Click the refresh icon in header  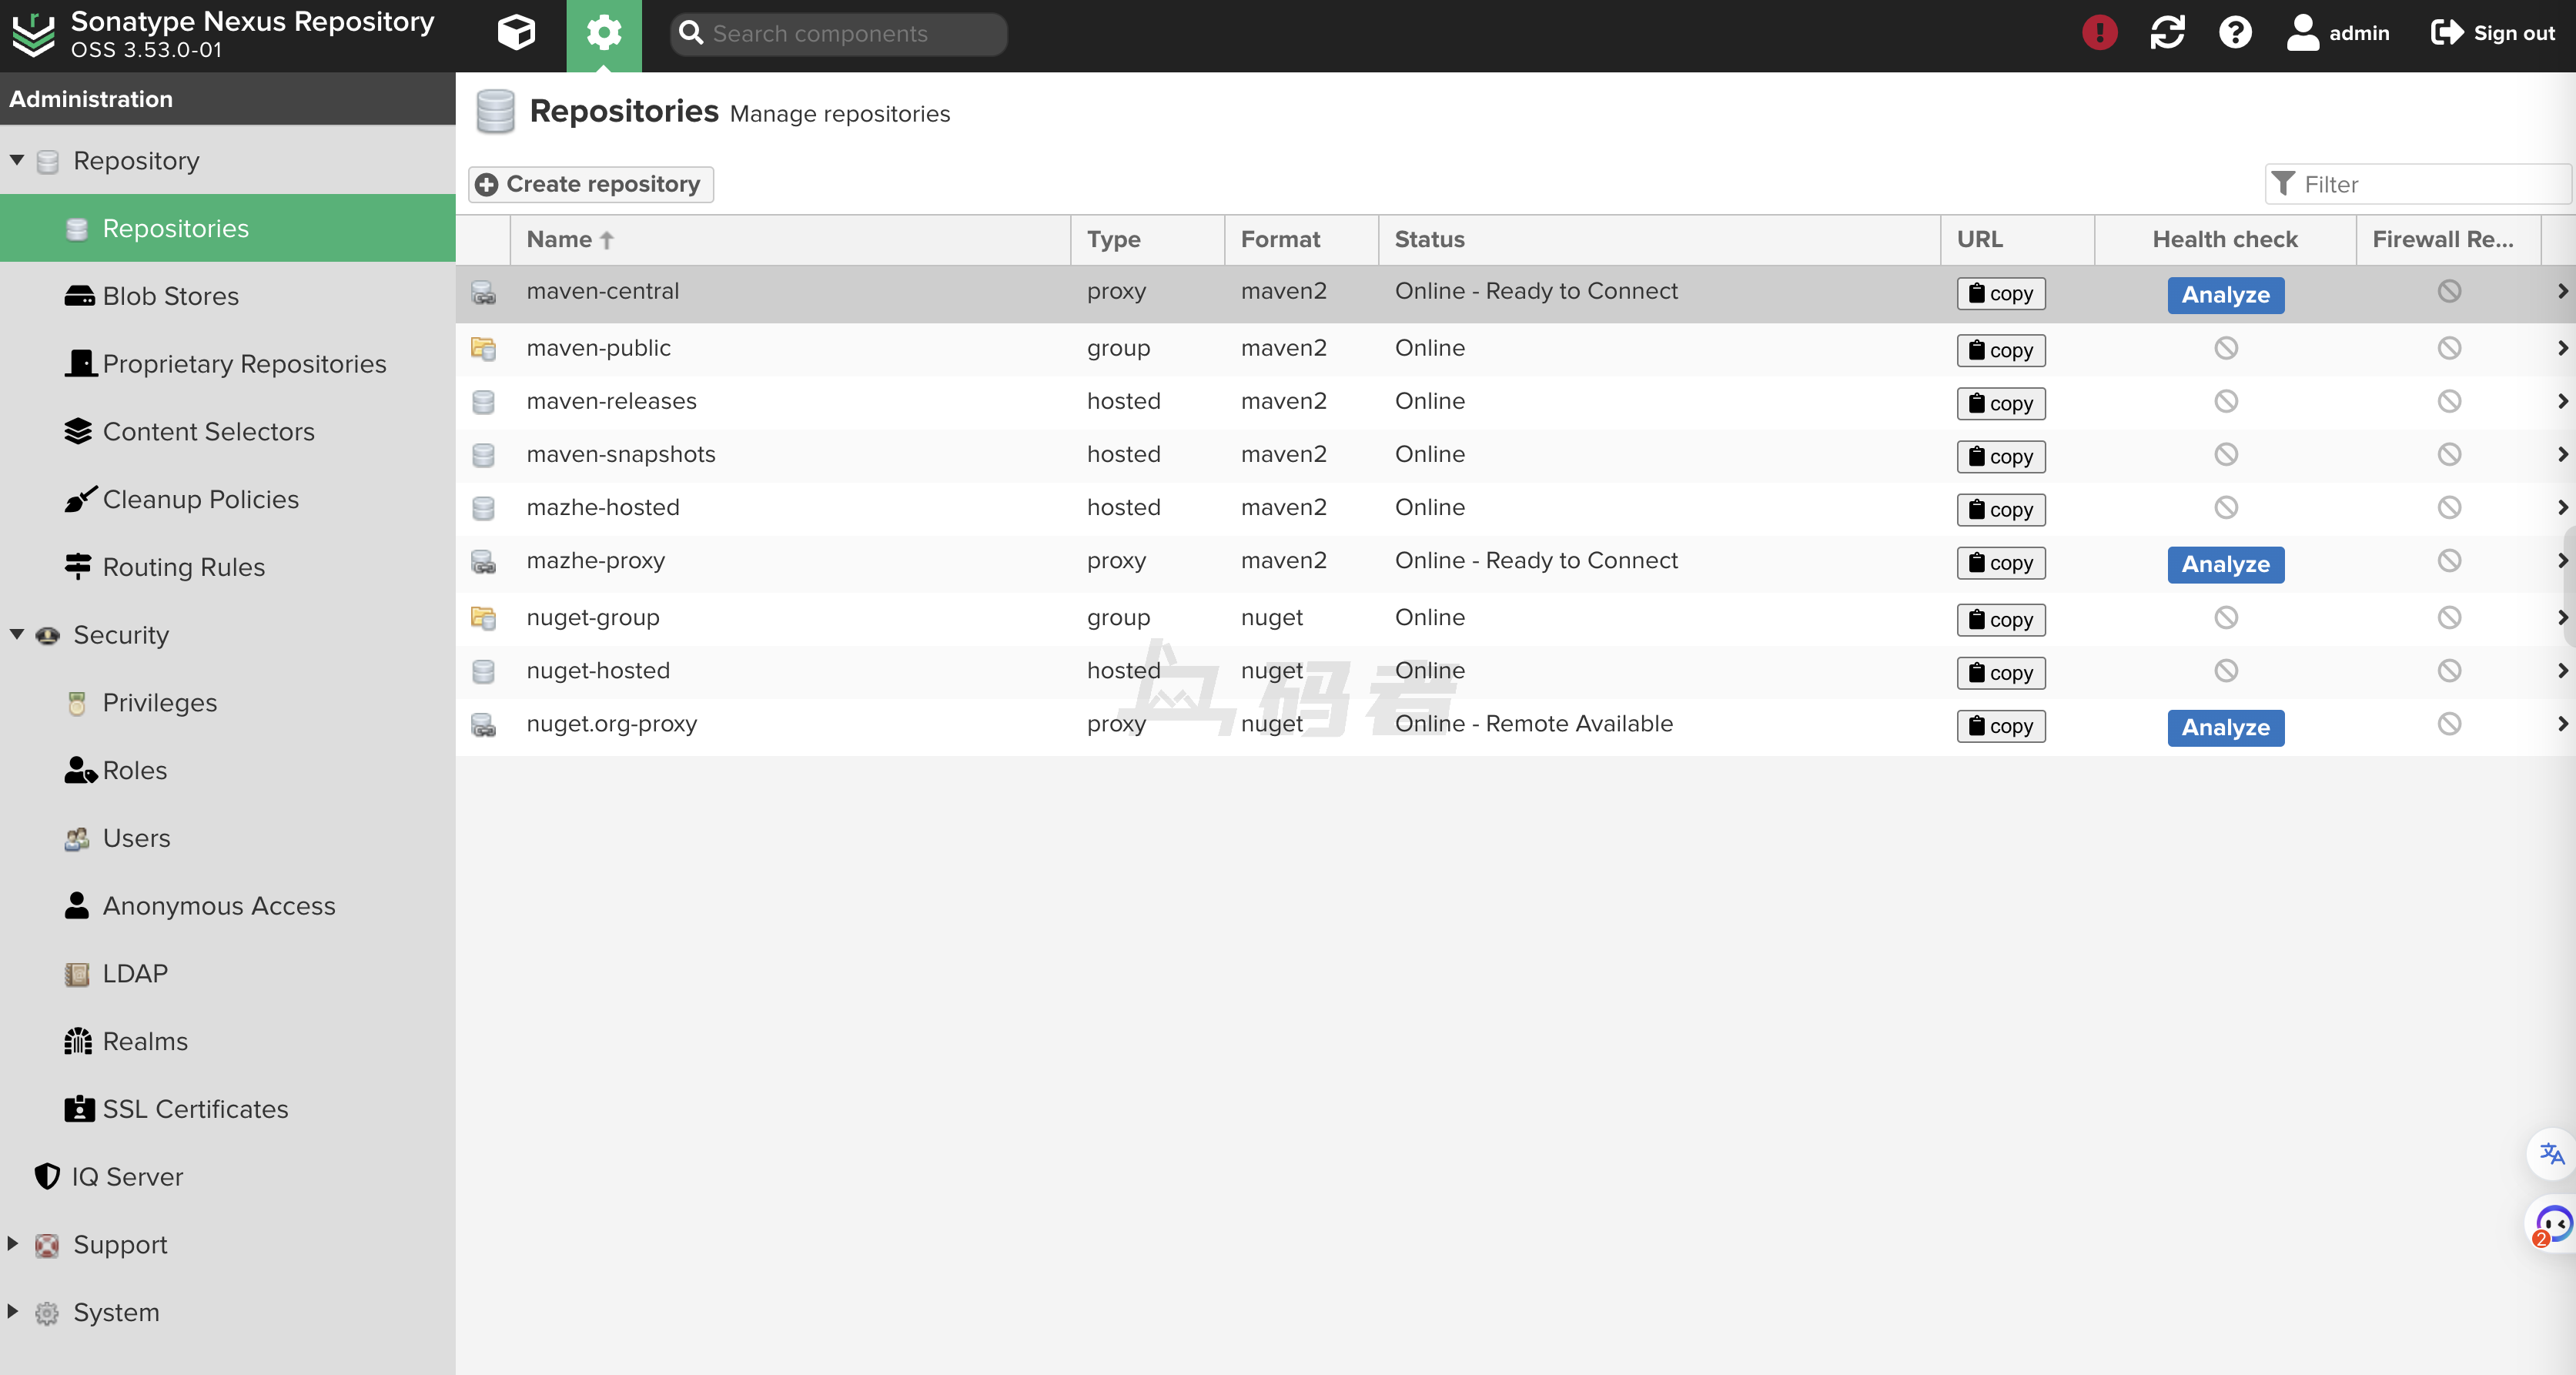2167,33
